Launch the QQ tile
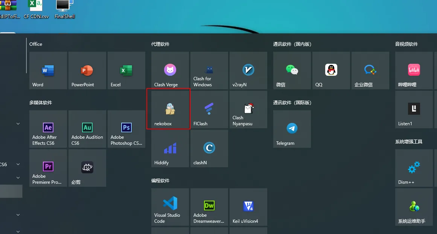Image resolution: width=437 pixels, height=234 pixels. 331,70
